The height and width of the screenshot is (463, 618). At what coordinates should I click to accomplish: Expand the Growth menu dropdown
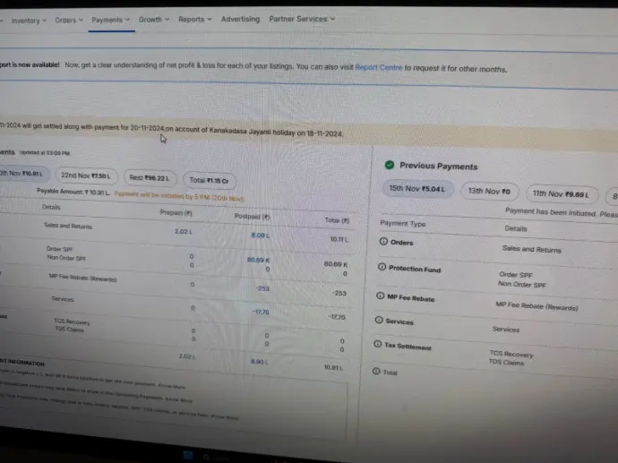pos(154,19)
